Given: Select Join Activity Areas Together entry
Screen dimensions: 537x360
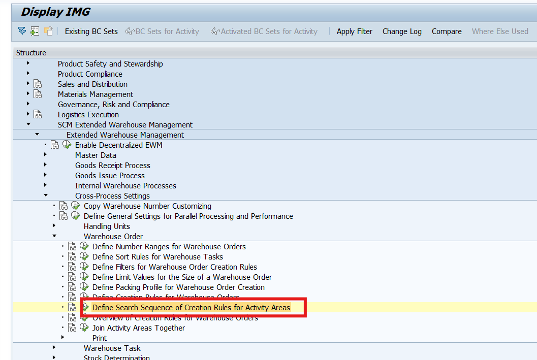Looking at the screenshot, I should click(x=138, y=328).
